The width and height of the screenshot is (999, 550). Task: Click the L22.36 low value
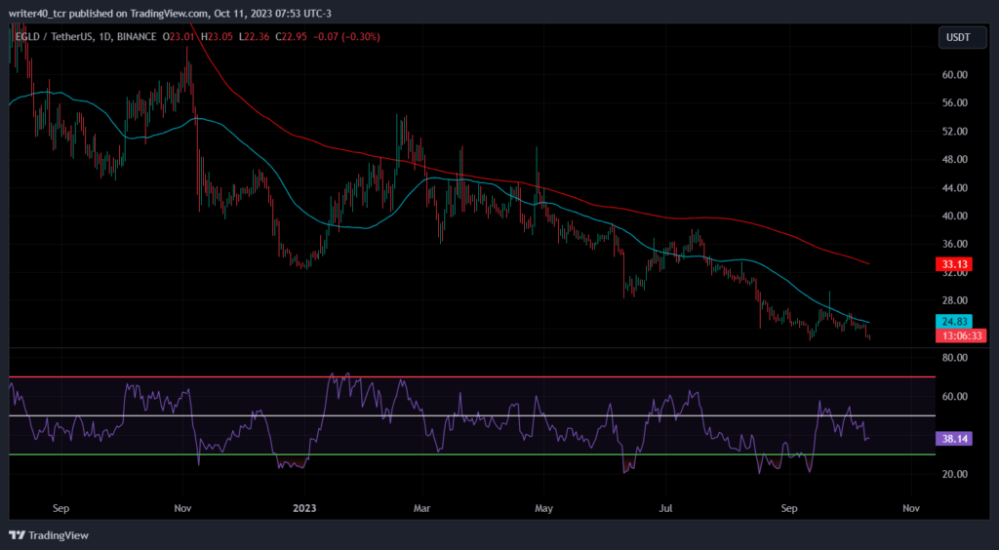[x=254, y=37]
